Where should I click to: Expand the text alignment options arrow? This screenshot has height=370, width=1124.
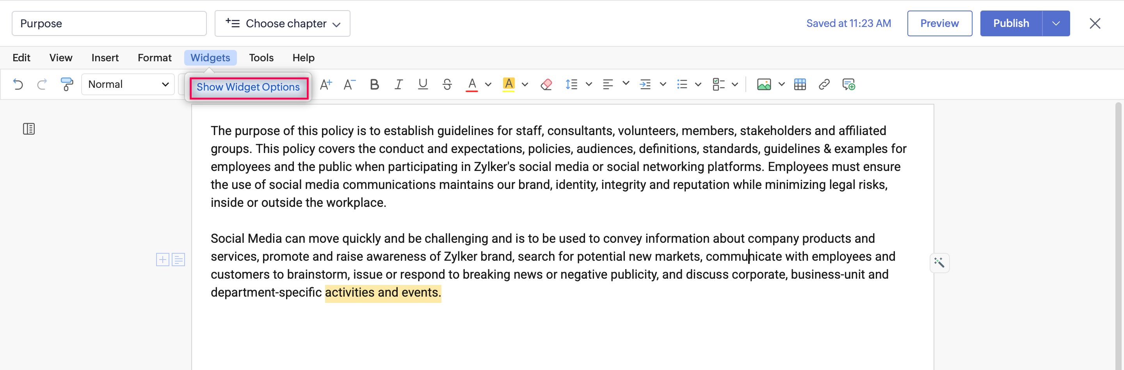(x=626, y=84)
